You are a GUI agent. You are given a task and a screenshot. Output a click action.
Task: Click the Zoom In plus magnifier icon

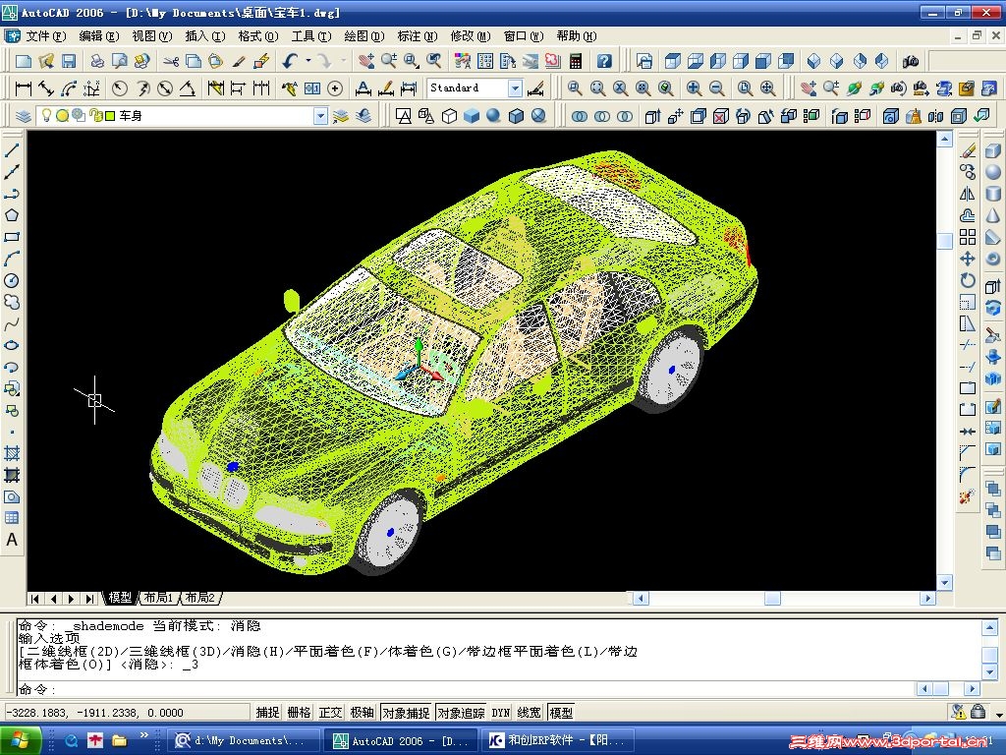(x=694, y=87)
